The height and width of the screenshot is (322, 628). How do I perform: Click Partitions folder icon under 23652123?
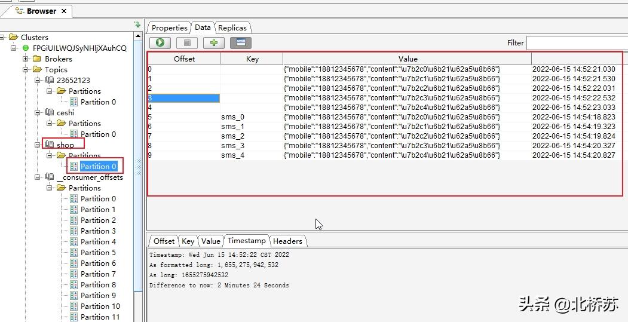(62, 91)
